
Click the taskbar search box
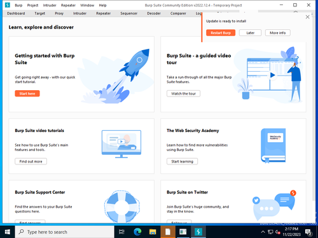pos(65,232)
